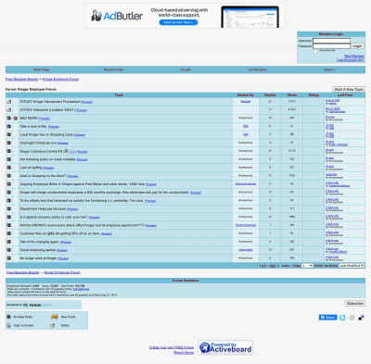
Task: Click the bottom Kroger Employee Forum breadcrumb link
Action: tap(62, 272)
